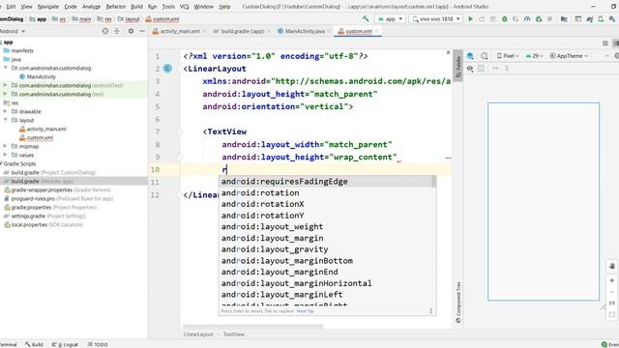Toggle View Options eye icon in design toolbar
The image size is (619, 348).
(x=470, y=69)
